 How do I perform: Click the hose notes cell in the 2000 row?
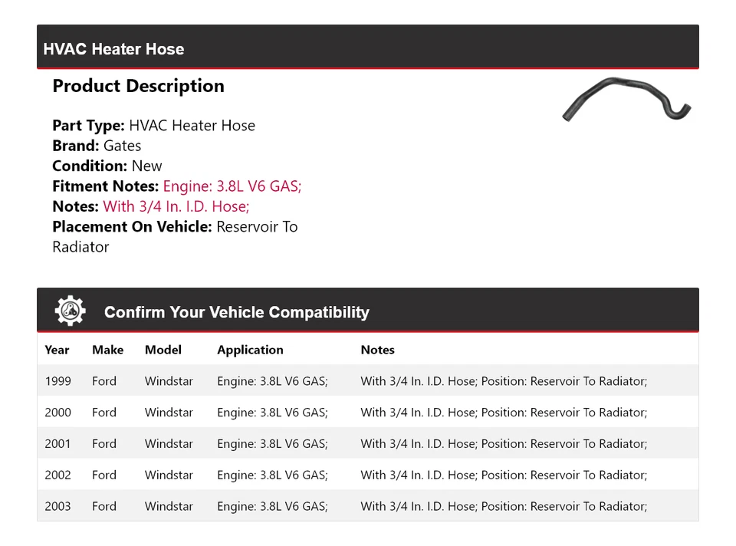[504, 413]
